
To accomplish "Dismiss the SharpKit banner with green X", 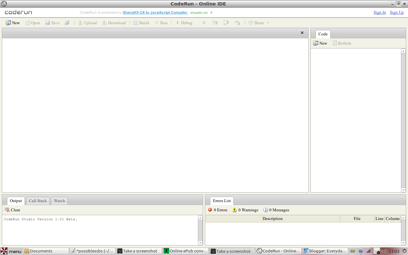I will point(211,13).
